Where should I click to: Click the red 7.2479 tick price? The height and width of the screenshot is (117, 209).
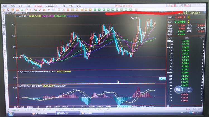pyautogui.click(x=184, y=98)
